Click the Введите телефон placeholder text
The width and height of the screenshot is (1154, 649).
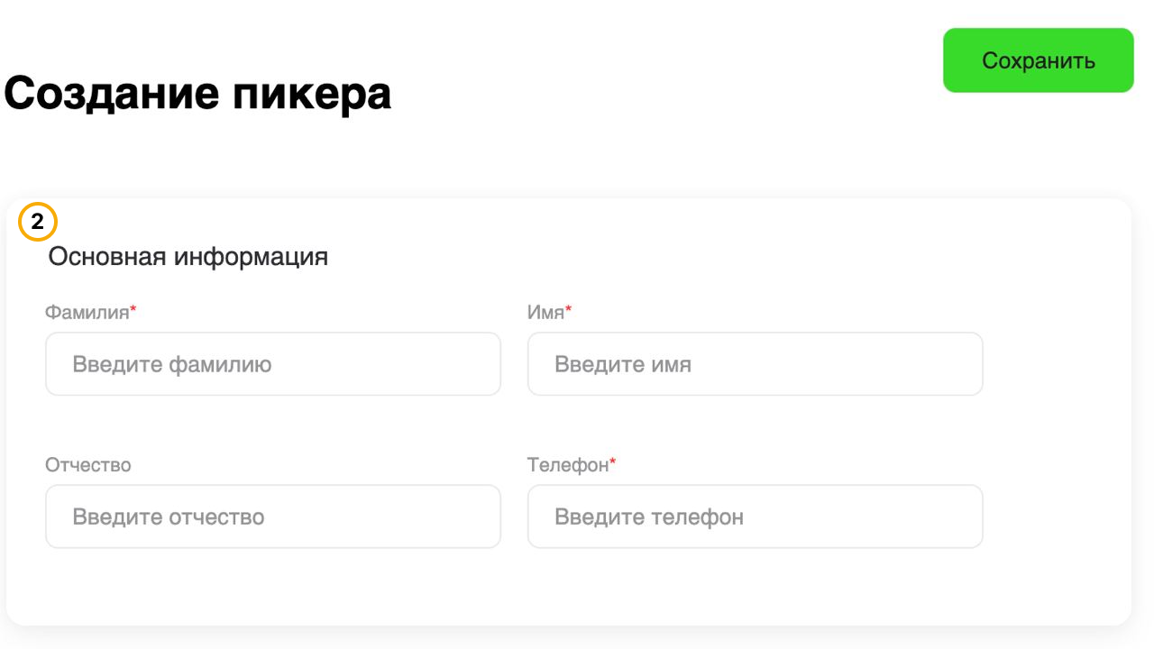648,517
